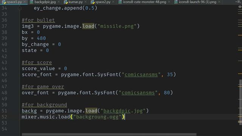Close the space1.py tab
Image resolution: width=242 pixels, height=136 pixels.
click(x=25, y=2)
